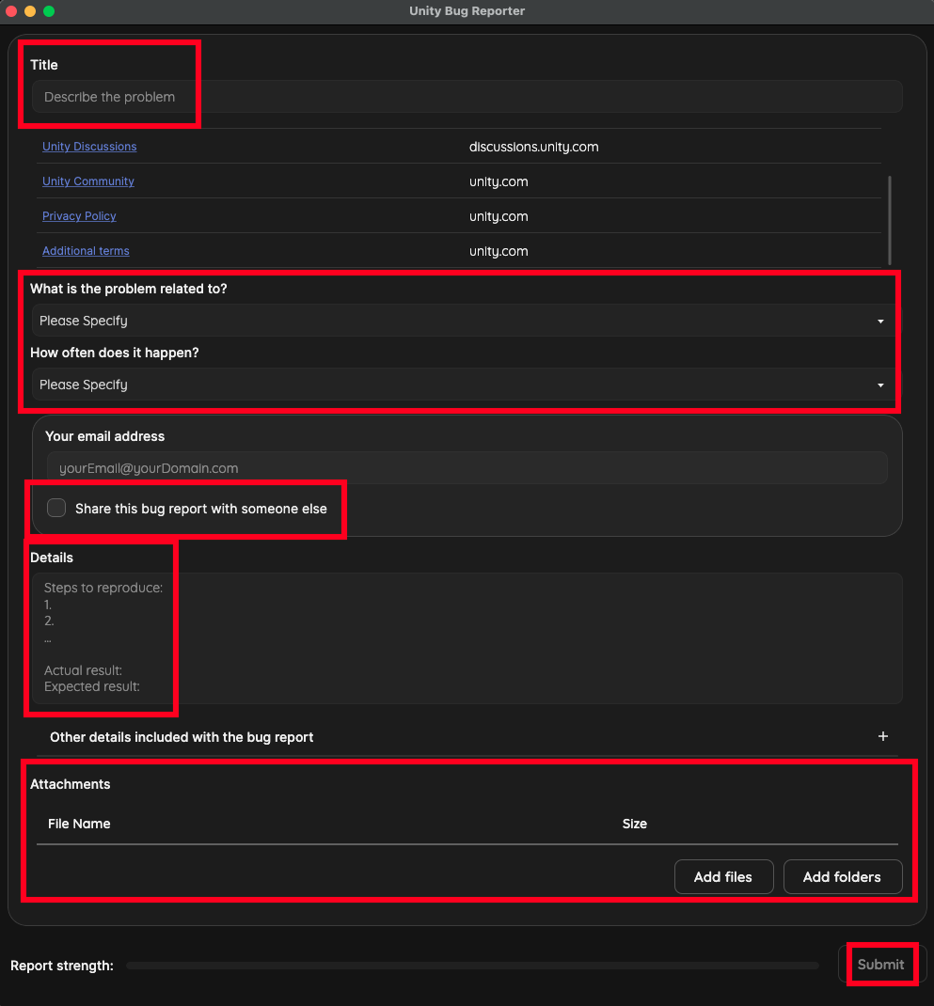934x1006 pixels.
Task: Open the Unity Community link
Action: pos(87,181)
